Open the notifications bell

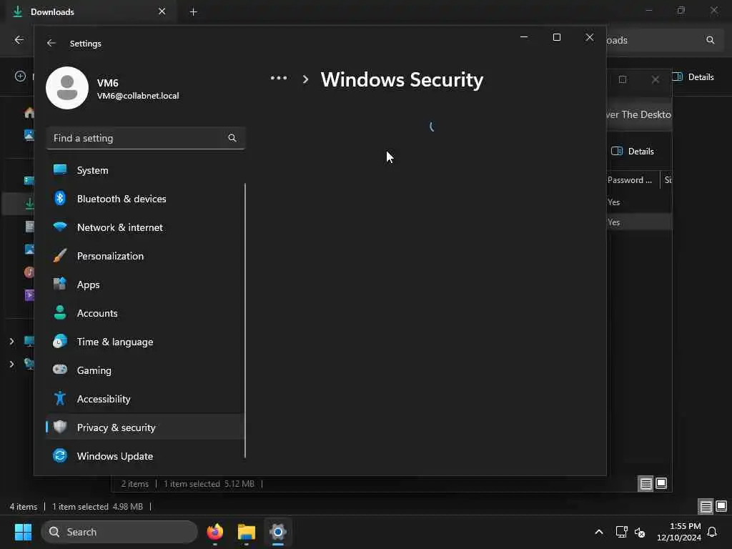[x=713, y=532]
